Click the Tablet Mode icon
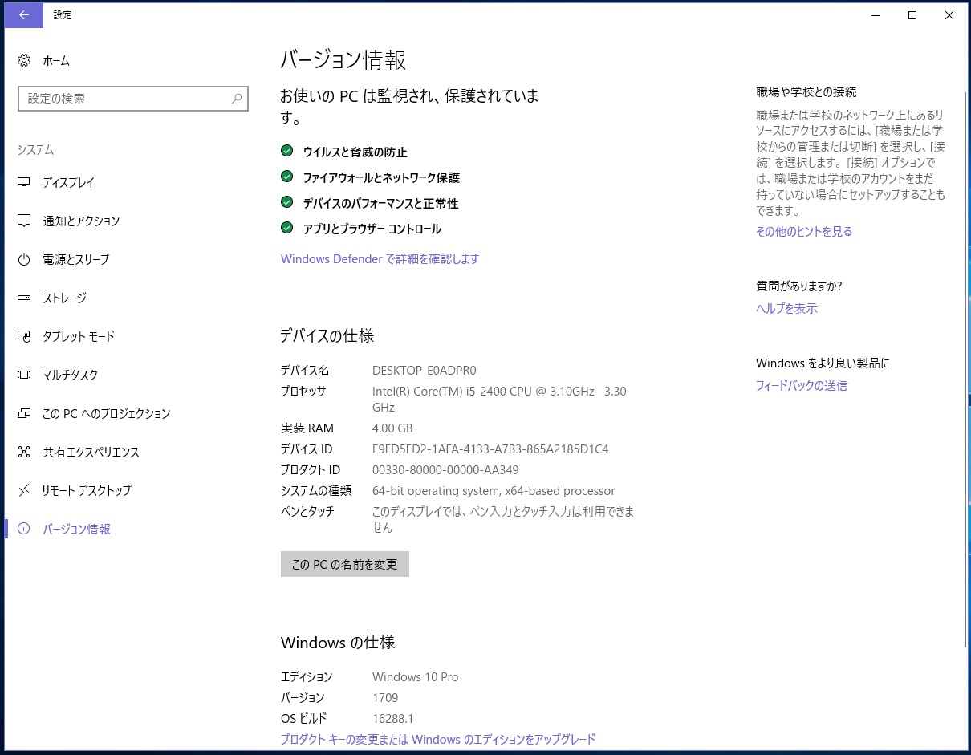This screenshot has height=755, width=971. [24, 336]
